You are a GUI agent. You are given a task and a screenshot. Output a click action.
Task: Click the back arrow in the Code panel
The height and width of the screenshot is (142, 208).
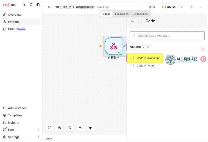[132, 21]
